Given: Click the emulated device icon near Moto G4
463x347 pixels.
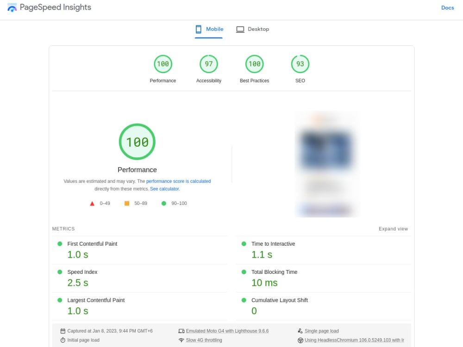Looking at the screenshot, I should (181, 331).
